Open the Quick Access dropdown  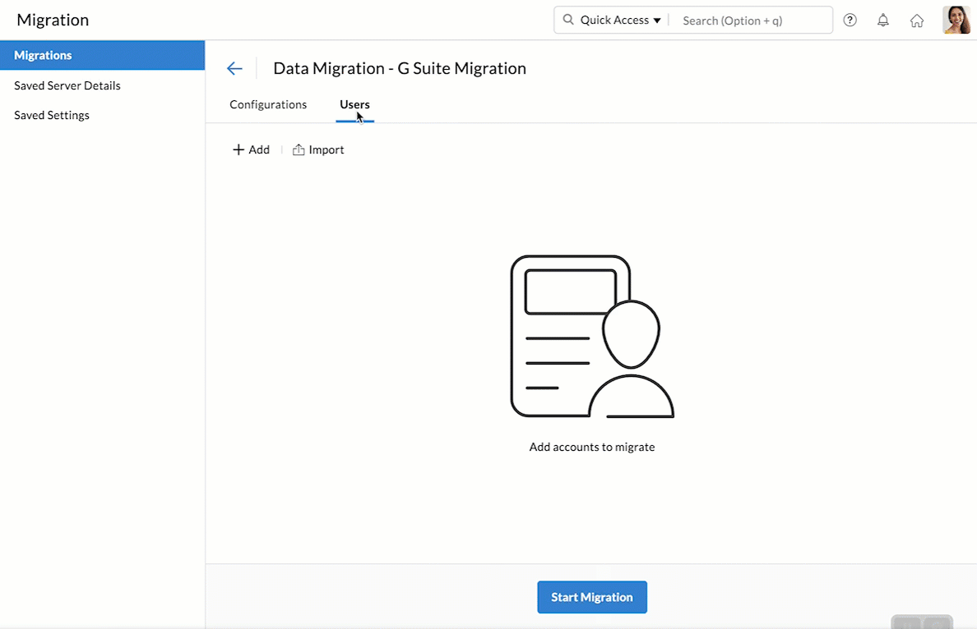(611, 19)
